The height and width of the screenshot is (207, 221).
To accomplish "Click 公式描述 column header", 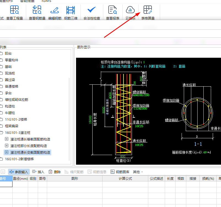I will pos(157,179).
